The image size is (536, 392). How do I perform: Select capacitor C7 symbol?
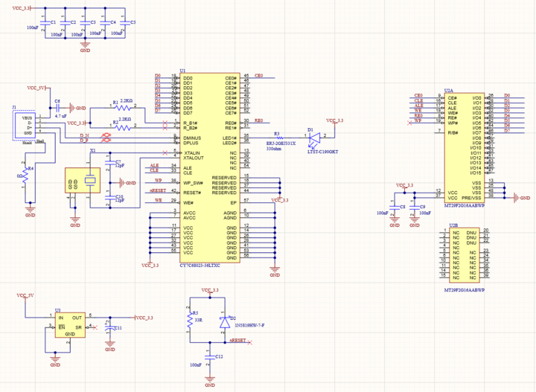click(x=110, y=163)
